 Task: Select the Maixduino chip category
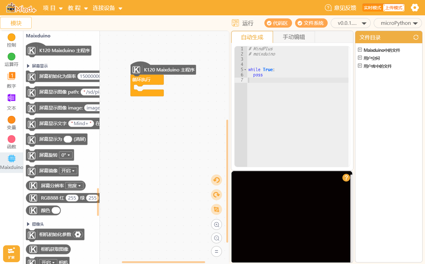(x=11, y=163)
